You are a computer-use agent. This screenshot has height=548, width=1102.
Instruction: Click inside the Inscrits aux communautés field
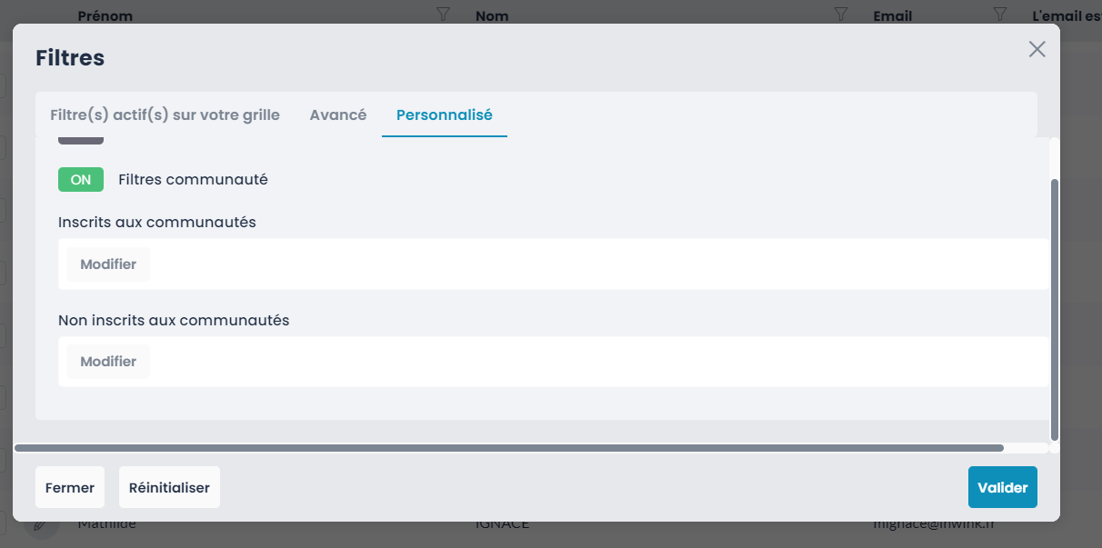click(591, 264)
